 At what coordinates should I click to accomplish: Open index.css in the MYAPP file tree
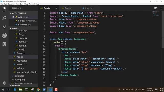click(23, 64)
